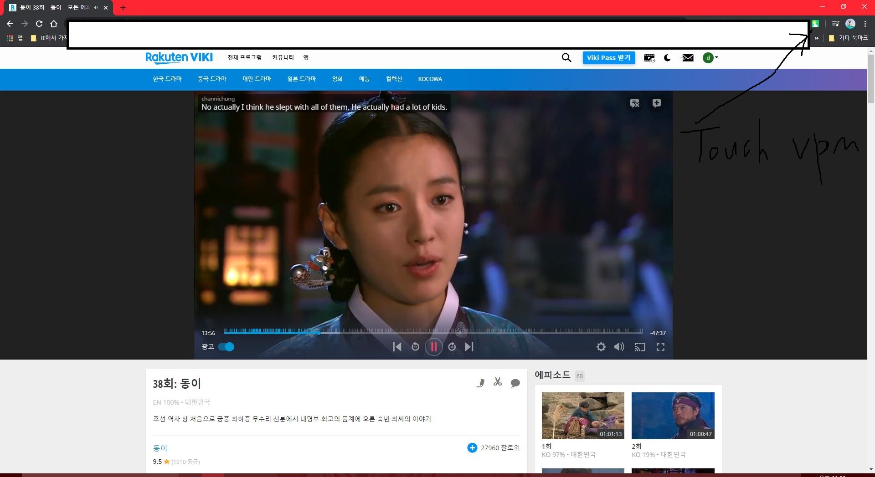875x477 pixels.
Task: Jump to the next episode
Action: point(469,347)
